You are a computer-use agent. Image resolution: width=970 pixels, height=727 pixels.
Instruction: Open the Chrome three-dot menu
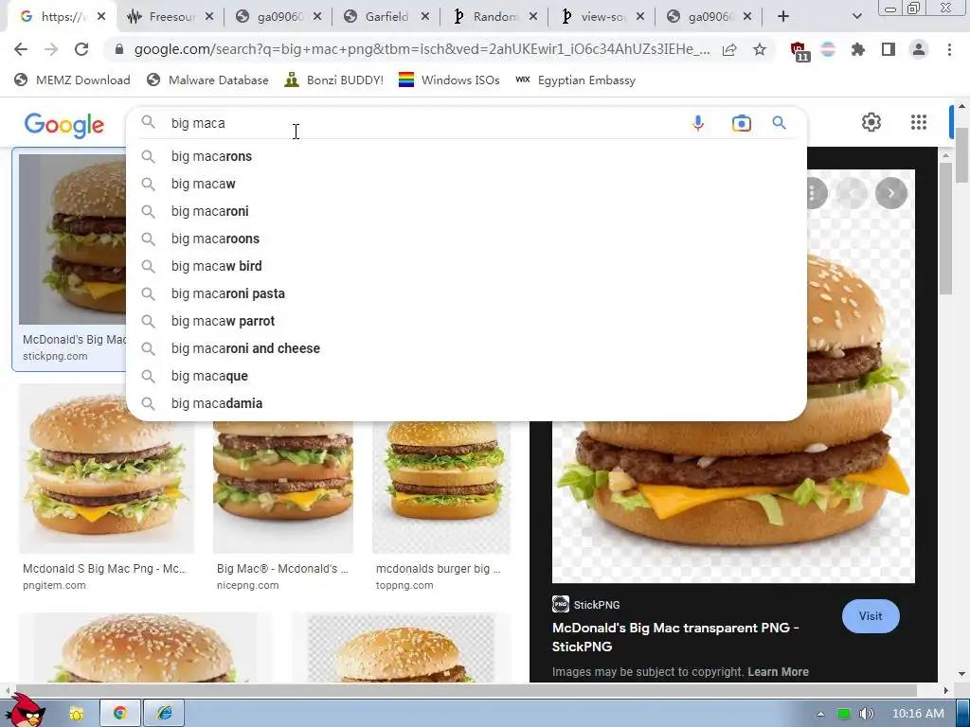(x=949, y=49)
